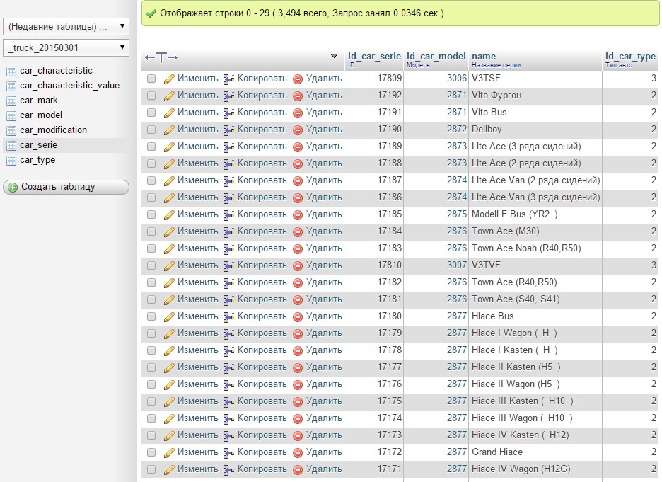Check the checkbox for Hiace Bus row
Screen dimensions: 662x482
tap(151, 316)
